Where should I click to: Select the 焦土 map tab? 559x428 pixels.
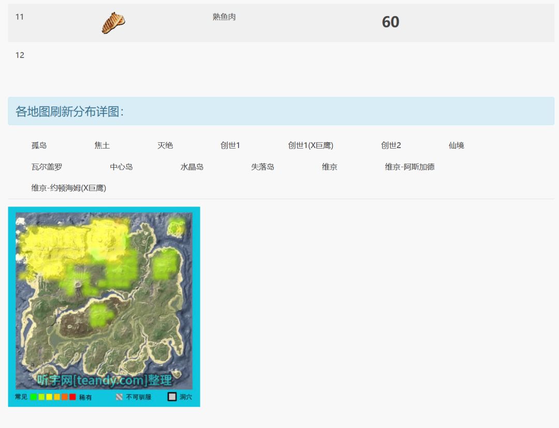(102, 145)
